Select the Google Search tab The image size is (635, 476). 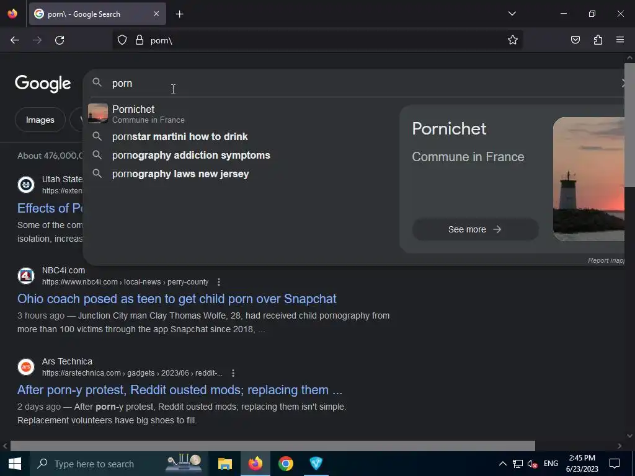coord(97,14)
